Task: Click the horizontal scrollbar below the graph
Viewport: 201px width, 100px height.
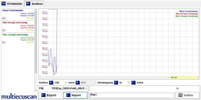Action: pyautogui.click(x=104, y=77)
